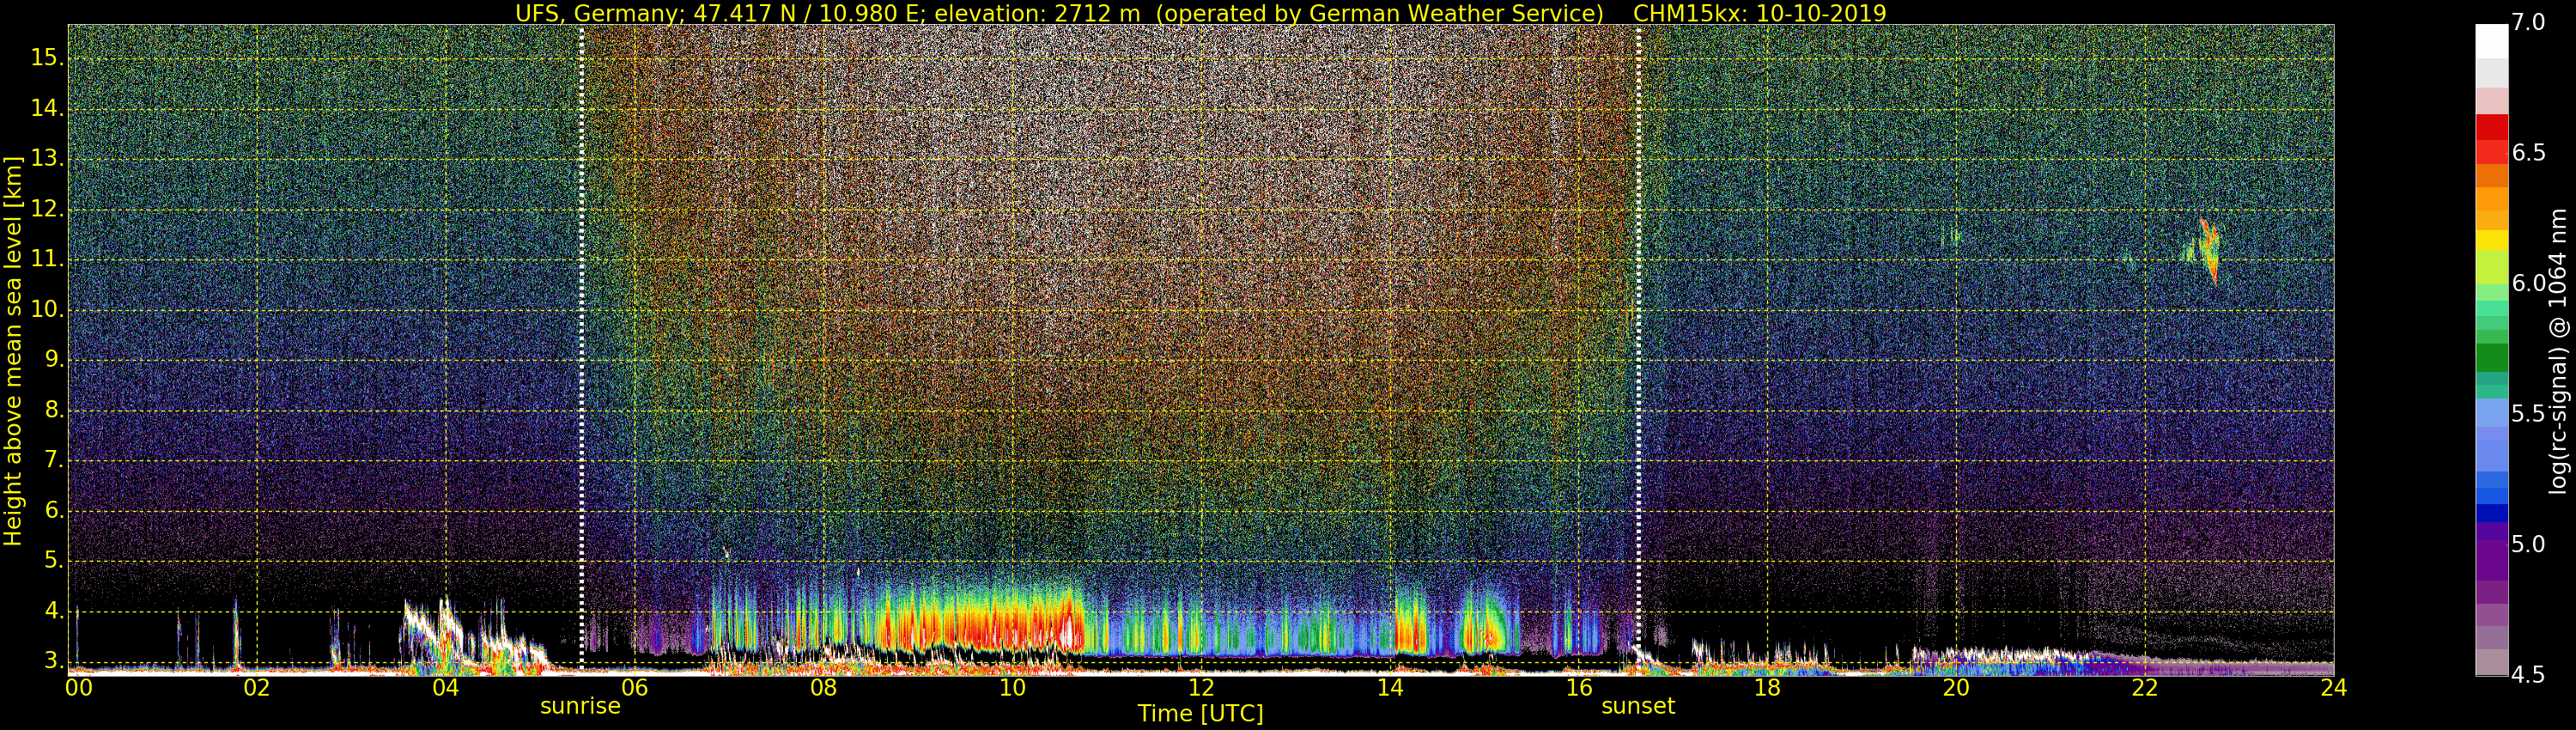Click the Time [UTC] axis label
The width and height of the screenshot is (2576, 730).
coord(1200,713)
